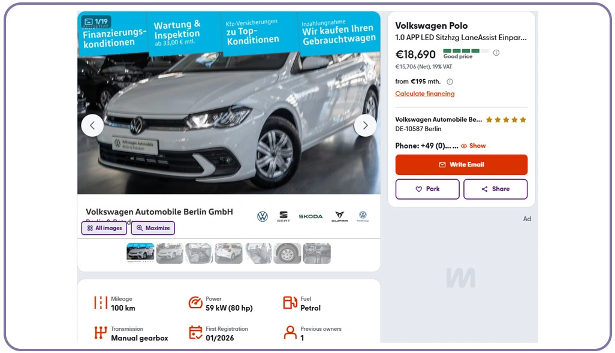Click the dealer five-star rating
The height and width of the screenshot is (353, 615).
pos(506,120)
